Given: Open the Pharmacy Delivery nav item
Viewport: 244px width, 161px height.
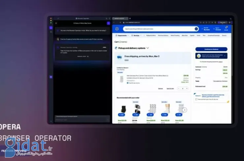Looking at the screenshot, I should [163, 36].
